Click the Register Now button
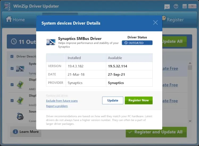 tap(139, 100)
